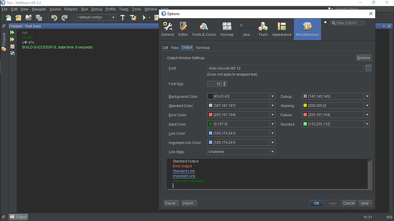
Task: Expand the Link Color dropdown
Action: (272, 133)
